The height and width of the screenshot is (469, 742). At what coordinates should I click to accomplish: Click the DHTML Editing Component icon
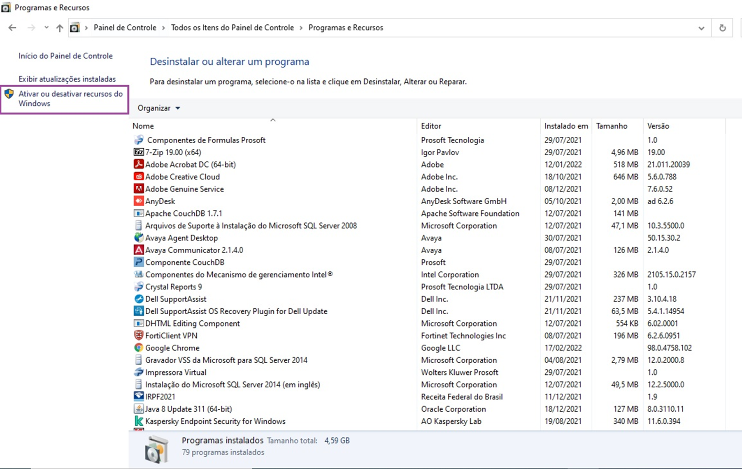pyautogui.click(x=139, y=324)
